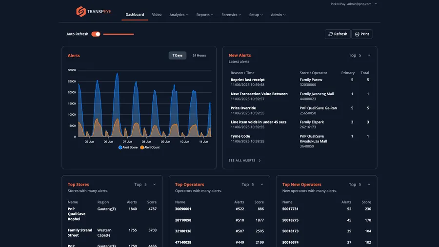
Task: Click operator '30690001'
Action: point(183,209)
